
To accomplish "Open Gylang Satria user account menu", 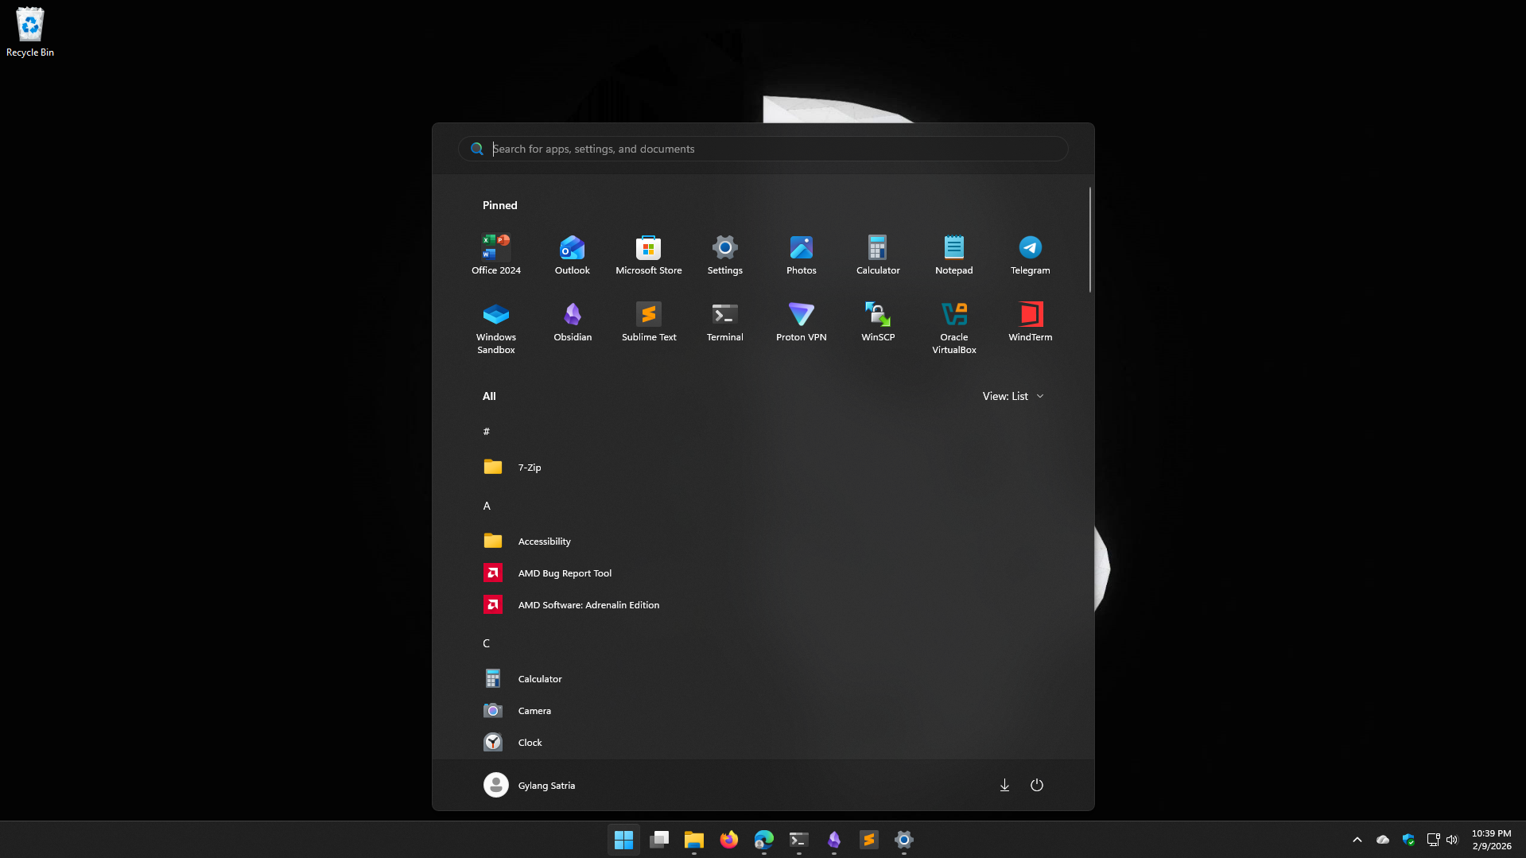I will [x=530, y=785].
